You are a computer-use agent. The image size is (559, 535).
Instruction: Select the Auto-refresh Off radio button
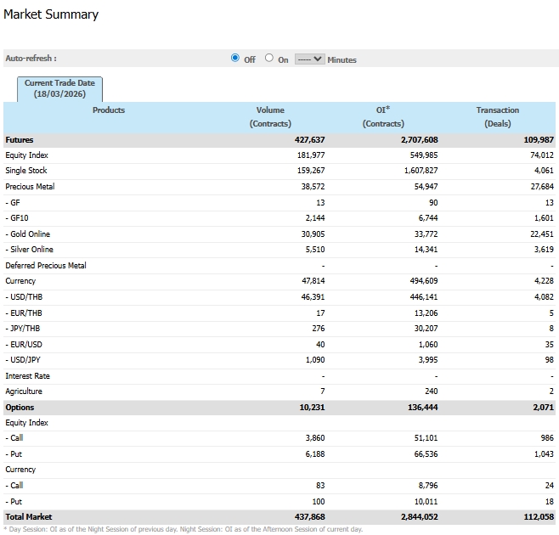235,59
